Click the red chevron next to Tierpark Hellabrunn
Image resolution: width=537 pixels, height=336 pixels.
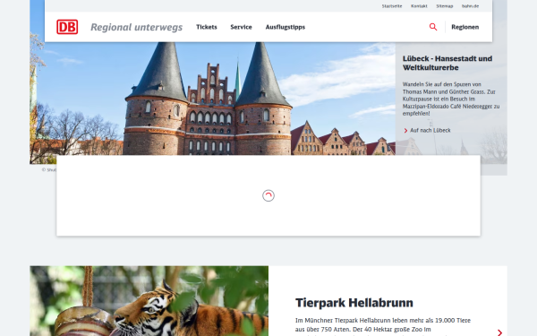(499, 332)
